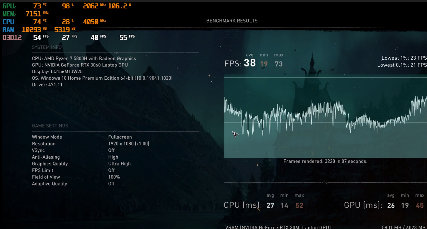427x229 pixels.
Task: Click the CPU (ms) average value 27
Action: 270,205
